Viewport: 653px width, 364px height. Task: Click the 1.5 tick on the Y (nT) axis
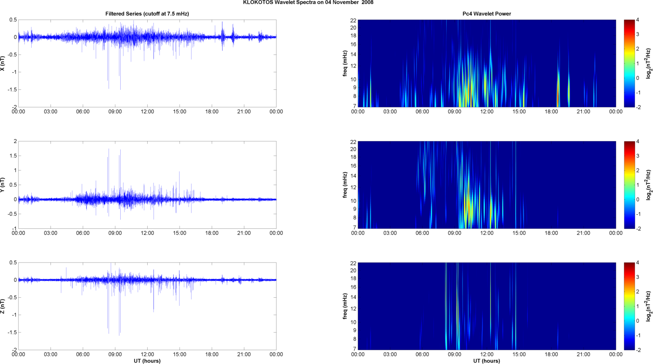[x=14, y=156]
